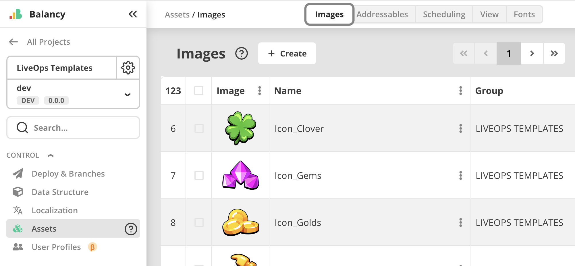The width and height of the screenshot is (575, 266).
Task: Collapse the CONTROL section
Action: 51,155
